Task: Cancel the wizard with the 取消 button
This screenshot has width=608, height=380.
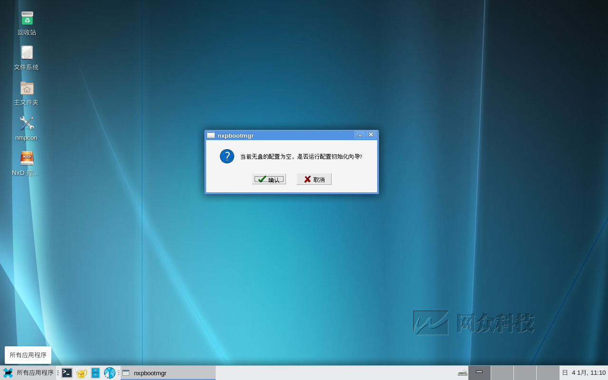Action: tap(313, 179)
